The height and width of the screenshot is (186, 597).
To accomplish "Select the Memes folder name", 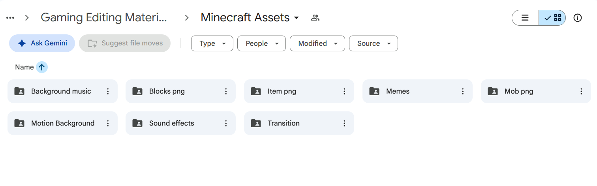I will [x=398, y=91].
